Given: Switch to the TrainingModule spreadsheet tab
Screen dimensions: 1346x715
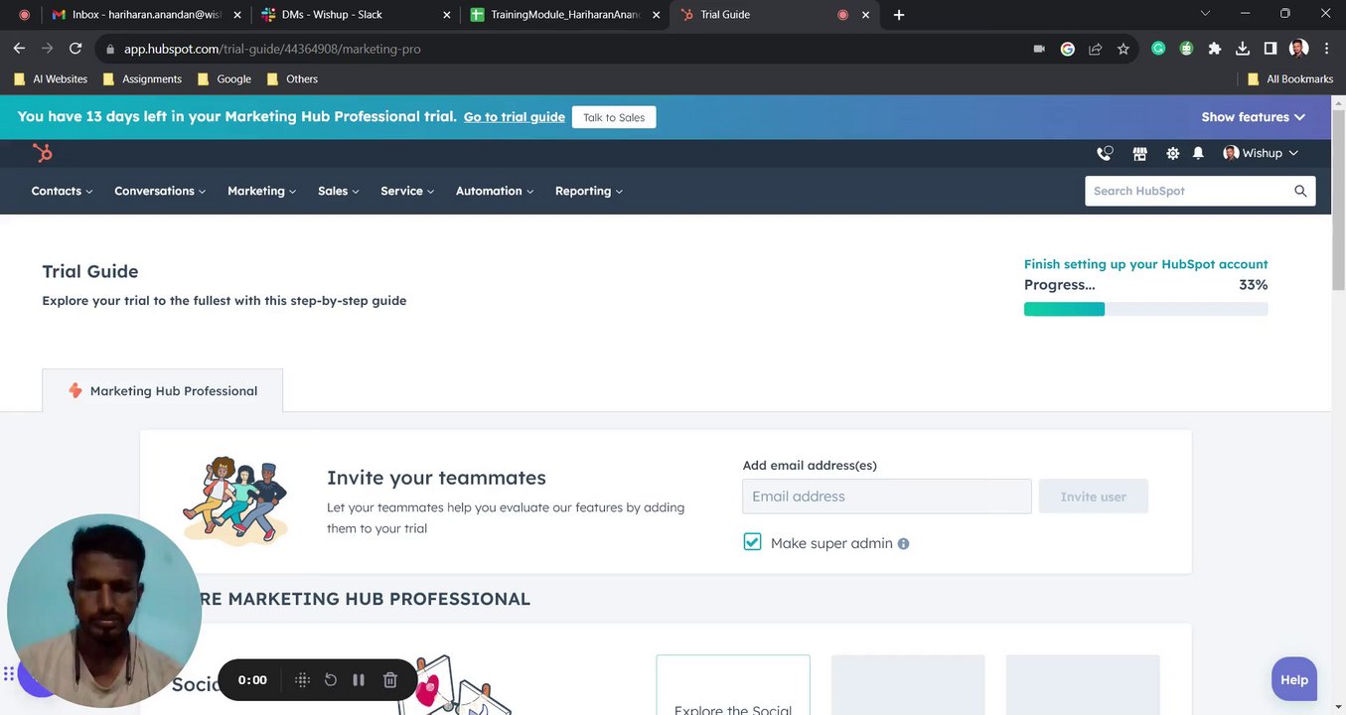Looking at the screenshot, I should pyautogui.click(x=564, y=15).
